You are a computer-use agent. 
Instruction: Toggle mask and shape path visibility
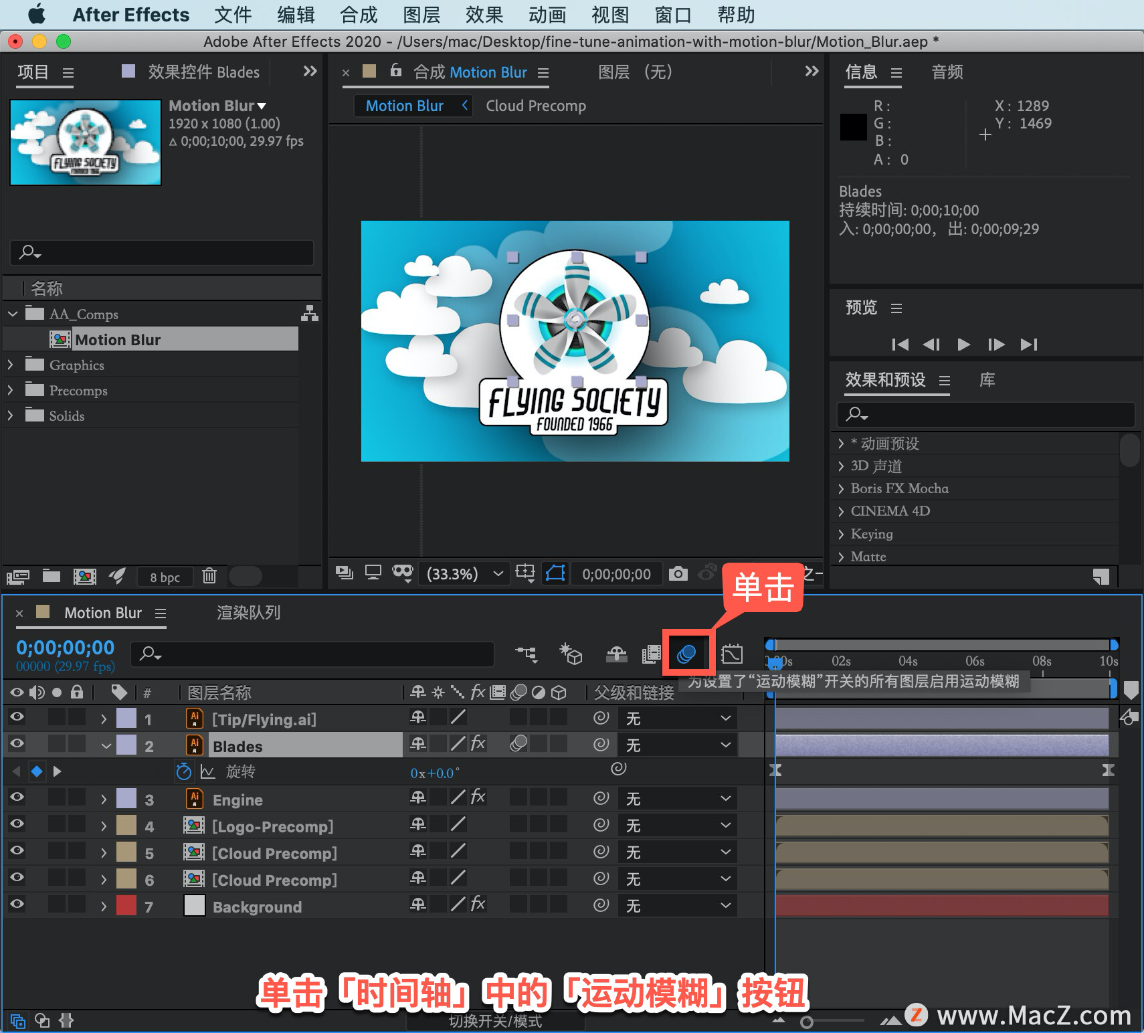tap(555, 573)
